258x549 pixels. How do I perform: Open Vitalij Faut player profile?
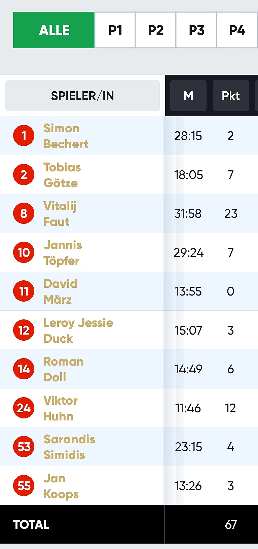point(60,214)
